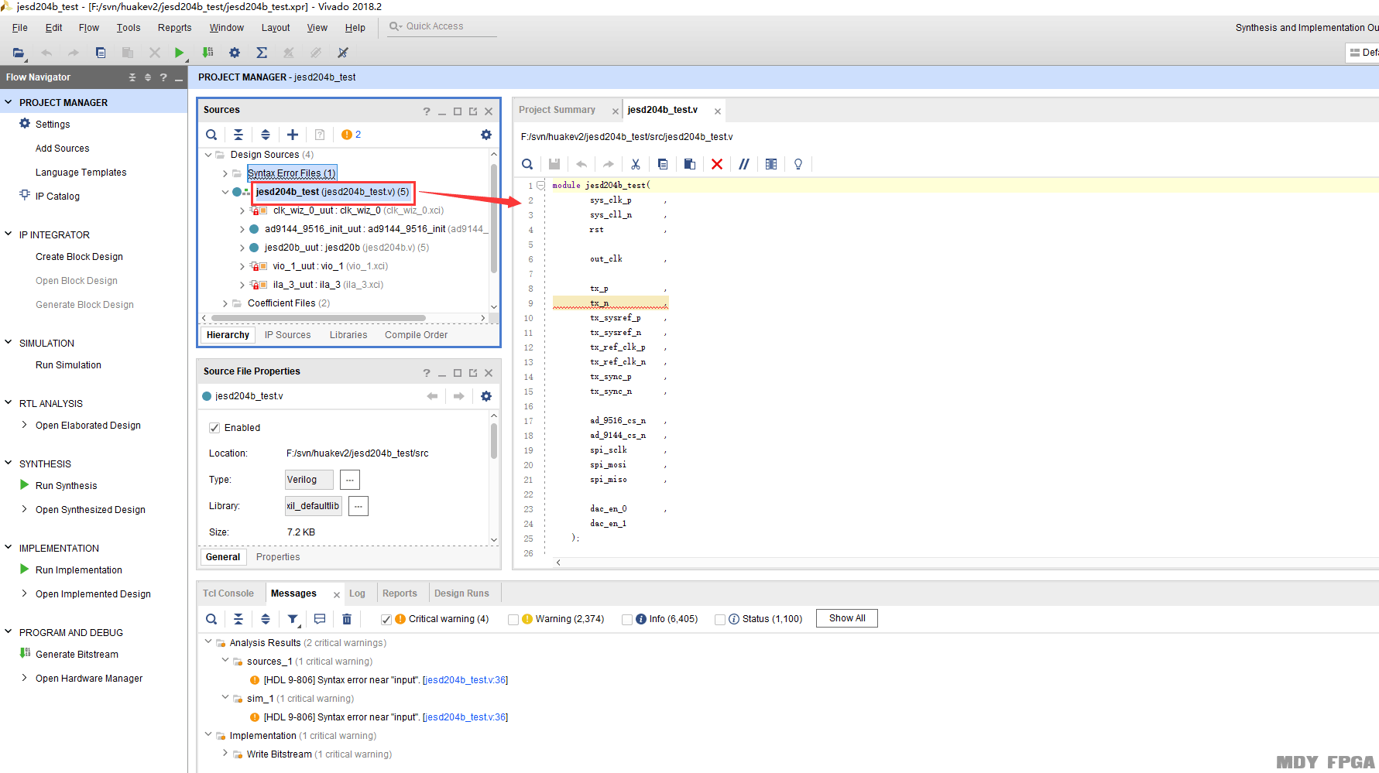This screenshot has width=1379, height=773.
Task: Cut selection with the editor scissors icon
Action: [636, 164]
